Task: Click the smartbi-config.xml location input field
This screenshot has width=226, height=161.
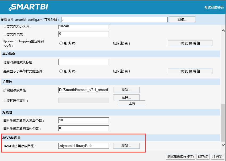Action: [114, 20]
